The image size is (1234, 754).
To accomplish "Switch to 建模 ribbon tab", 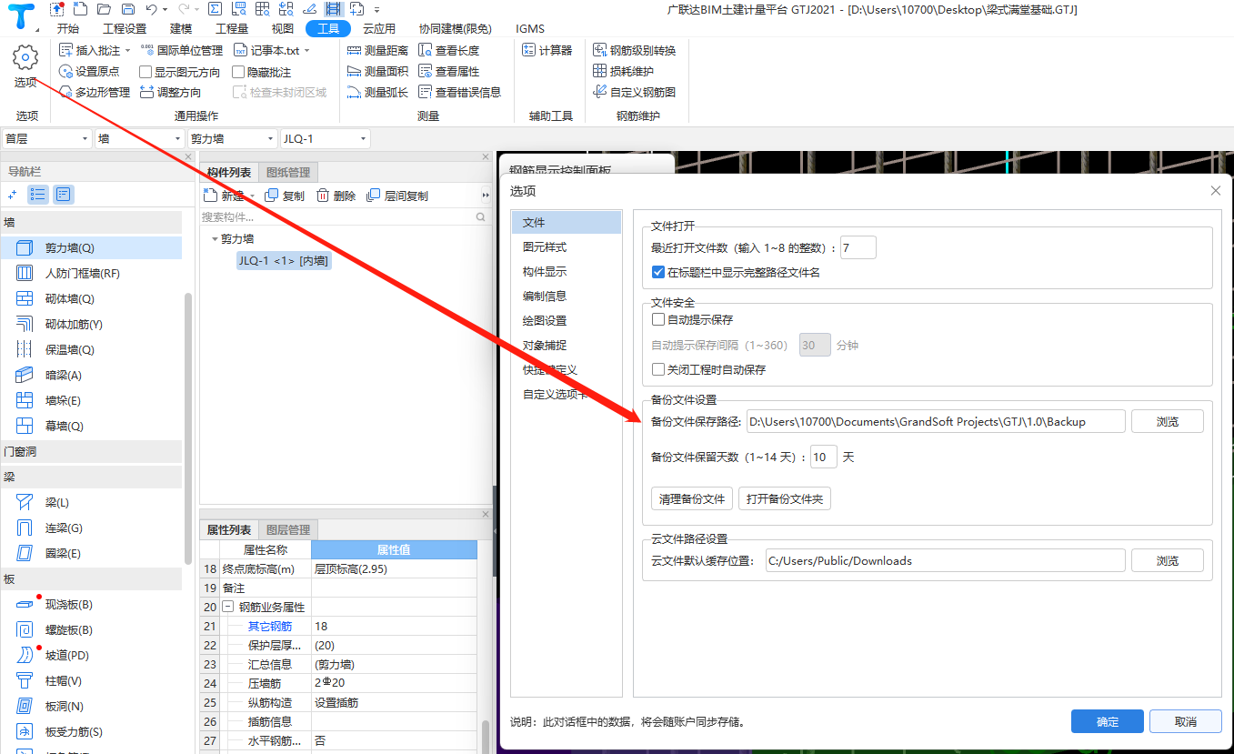I will click(181, 28).
